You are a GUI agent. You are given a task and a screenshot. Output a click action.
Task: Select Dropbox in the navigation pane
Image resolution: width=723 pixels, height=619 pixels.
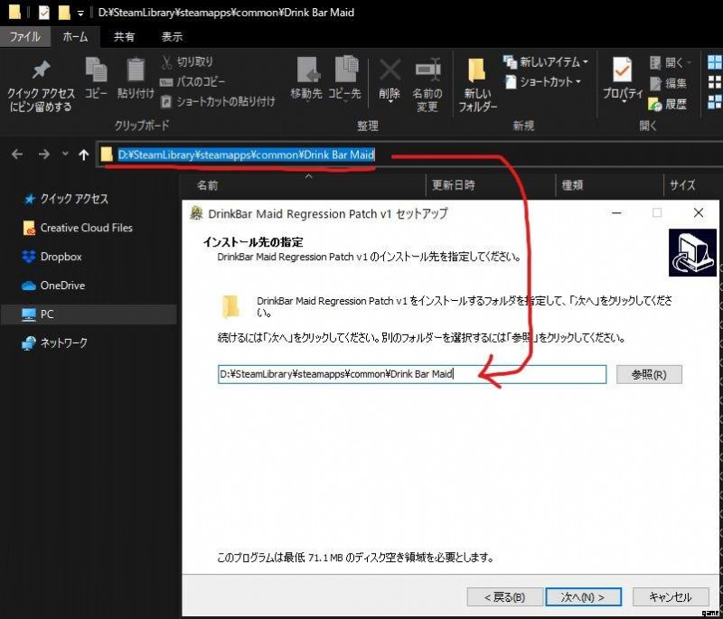click(x=61, y=257)
